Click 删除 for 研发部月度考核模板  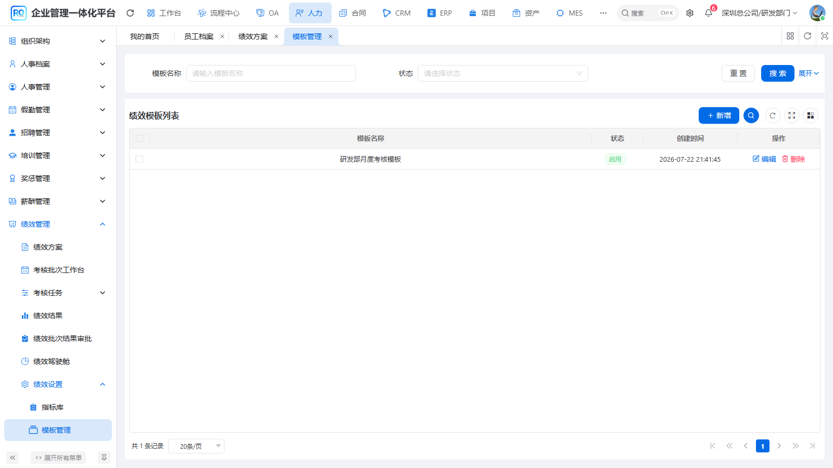click(x=793, y=159)
